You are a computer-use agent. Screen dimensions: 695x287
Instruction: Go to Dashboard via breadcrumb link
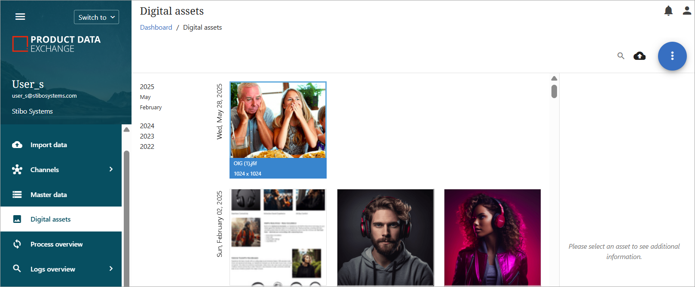point(156,28)
